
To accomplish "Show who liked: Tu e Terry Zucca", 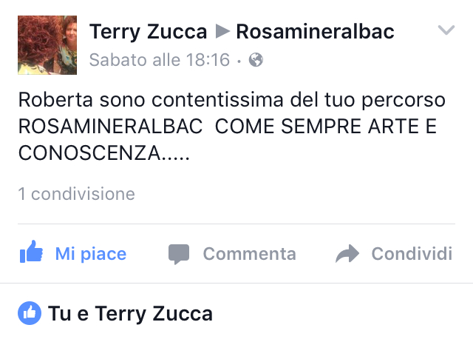I will [130, 314].
